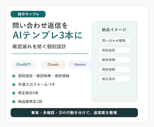Select the ChatGPT chip
Screen dimensions: 154x127
click(x=24, y=65)
